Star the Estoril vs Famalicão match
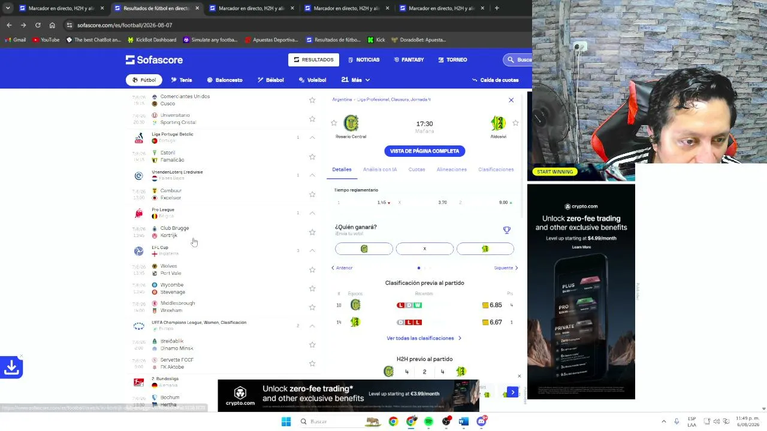Screen dimensions: 767x431 pyautogui.click(x=312, y=157)
